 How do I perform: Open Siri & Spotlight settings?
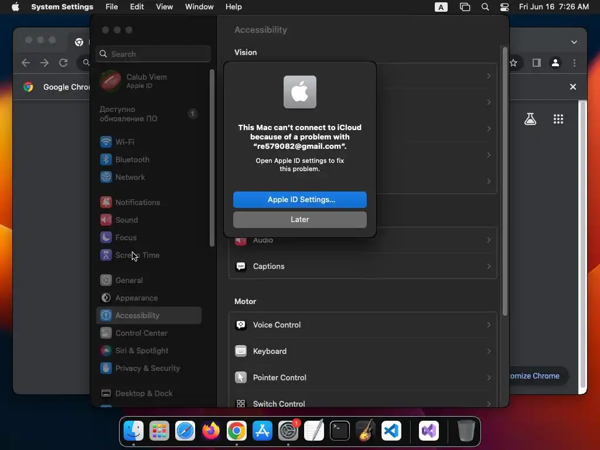coord(148,351)
